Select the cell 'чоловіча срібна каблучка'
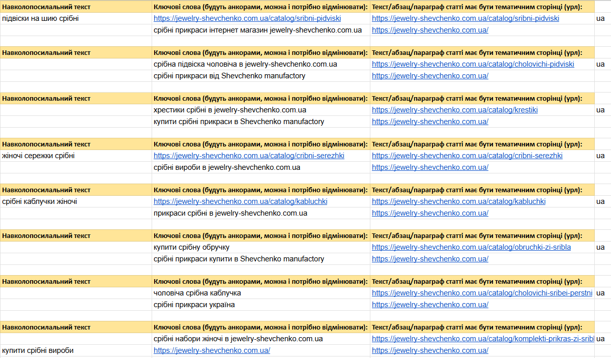Screen dimensions: 611x358 coord(261,293)
